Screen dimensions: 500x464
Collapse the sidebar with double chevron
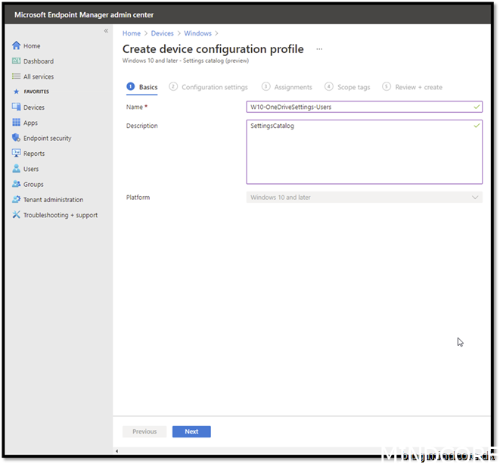click(x=106, y=31)
